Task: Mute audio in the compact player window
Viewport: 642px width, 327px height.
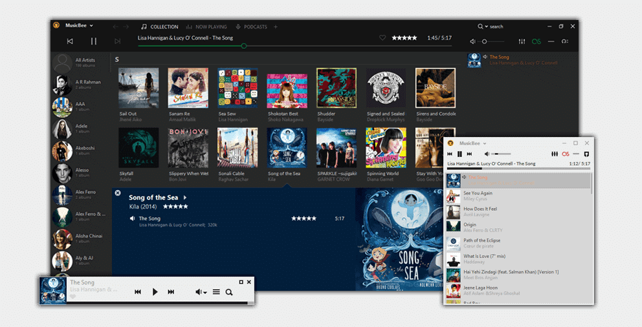Action: point(487,154)
